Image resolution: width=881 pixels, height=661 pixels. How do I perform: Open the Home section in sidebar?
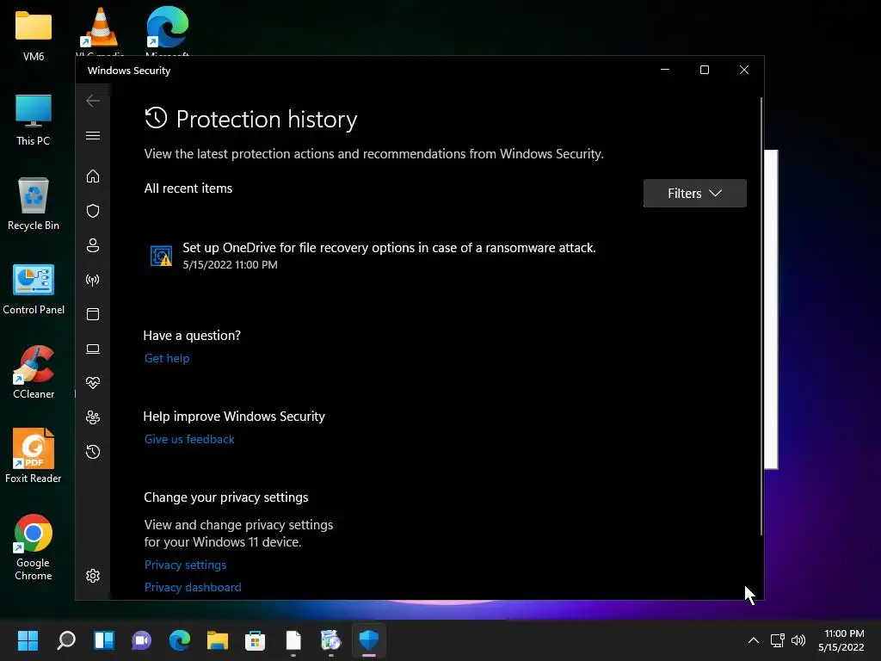[93, 176]
